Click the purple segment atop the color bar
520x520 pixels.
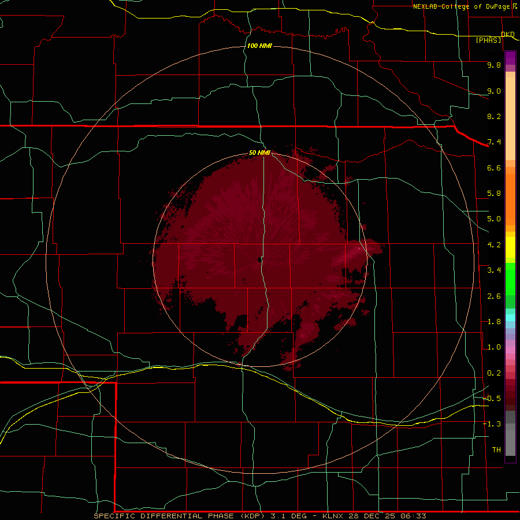click(510, 58)
